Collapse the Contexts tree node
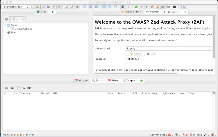The image size is (218, 137). pyautogui.click(x=5, y=25)
